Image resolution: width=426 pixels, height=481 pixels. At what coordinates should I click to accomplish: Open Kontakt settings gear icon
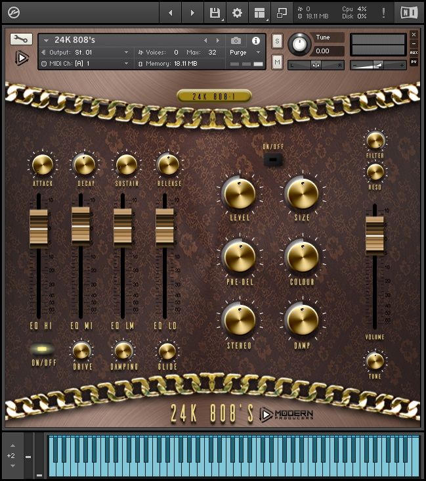tap(237, 12)
